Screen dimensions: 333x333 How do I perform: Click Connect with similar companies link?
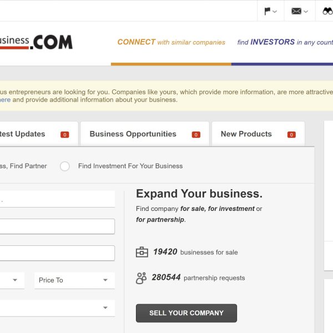tap(171, 42)
